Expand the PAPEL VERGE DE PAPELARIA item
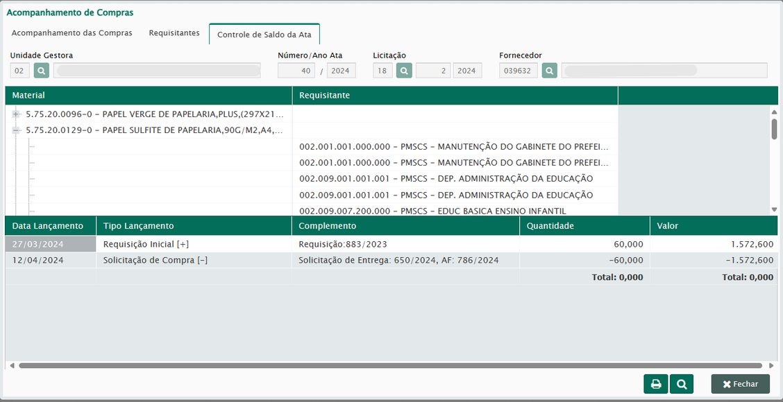Screen dimensions: 783x402 click(x=16, y=114)
